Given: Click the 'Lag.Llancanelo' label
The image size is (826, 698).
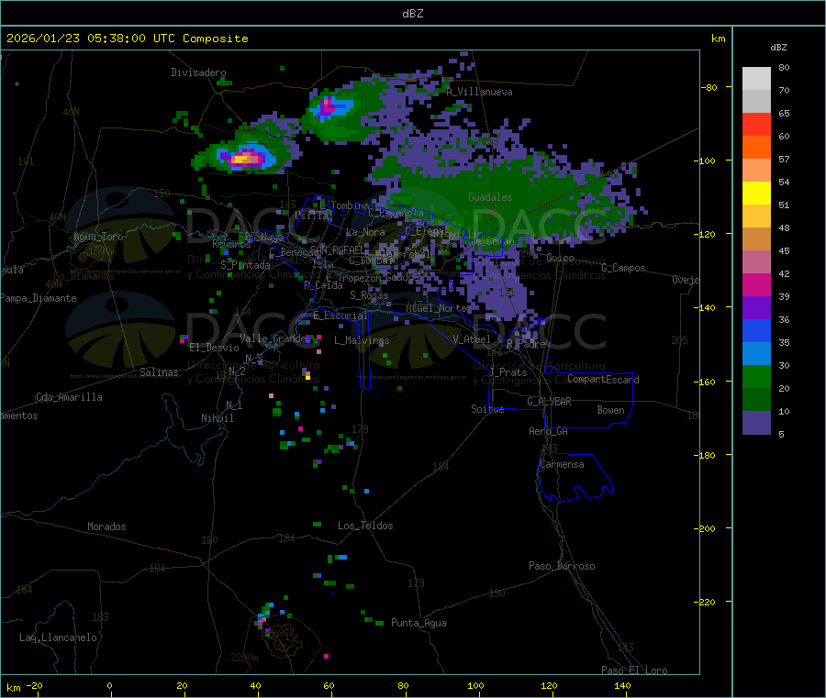Looking at the screenshot, I should click(x=58, y=637).
